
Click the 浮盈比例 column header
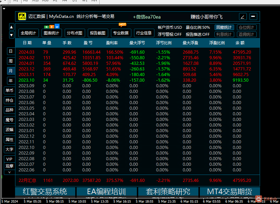[217, 43]
